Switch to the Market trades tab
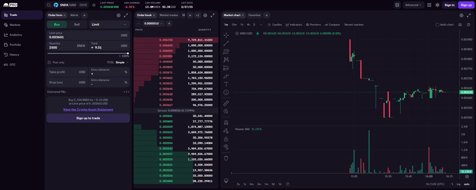 169,15
